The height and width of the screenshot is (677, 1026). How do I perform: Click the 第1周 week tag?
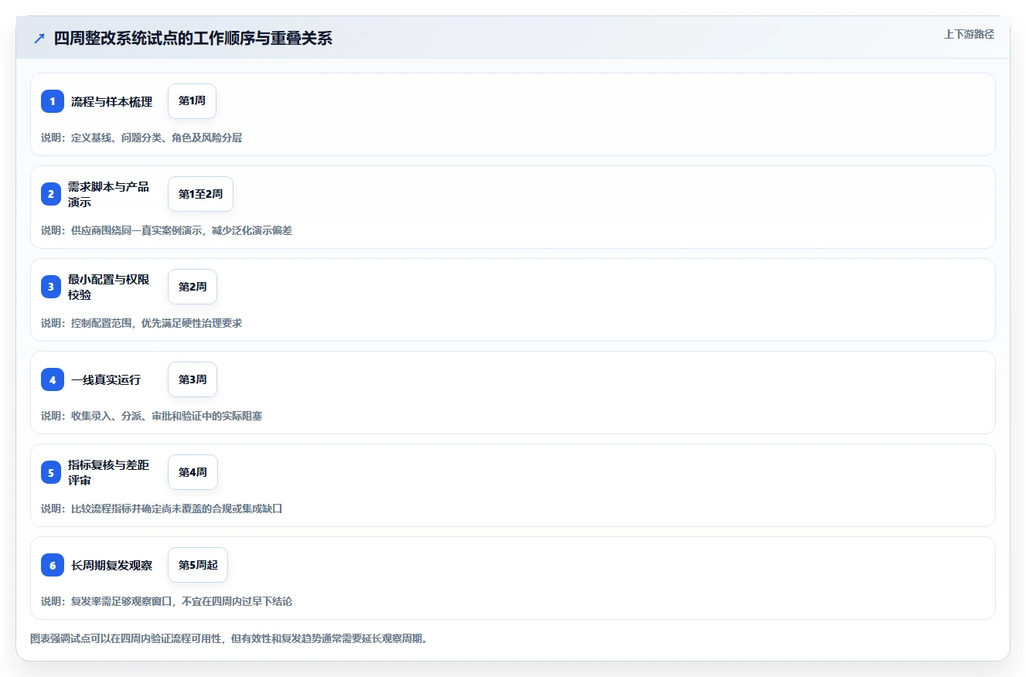(x=192, y=101)
